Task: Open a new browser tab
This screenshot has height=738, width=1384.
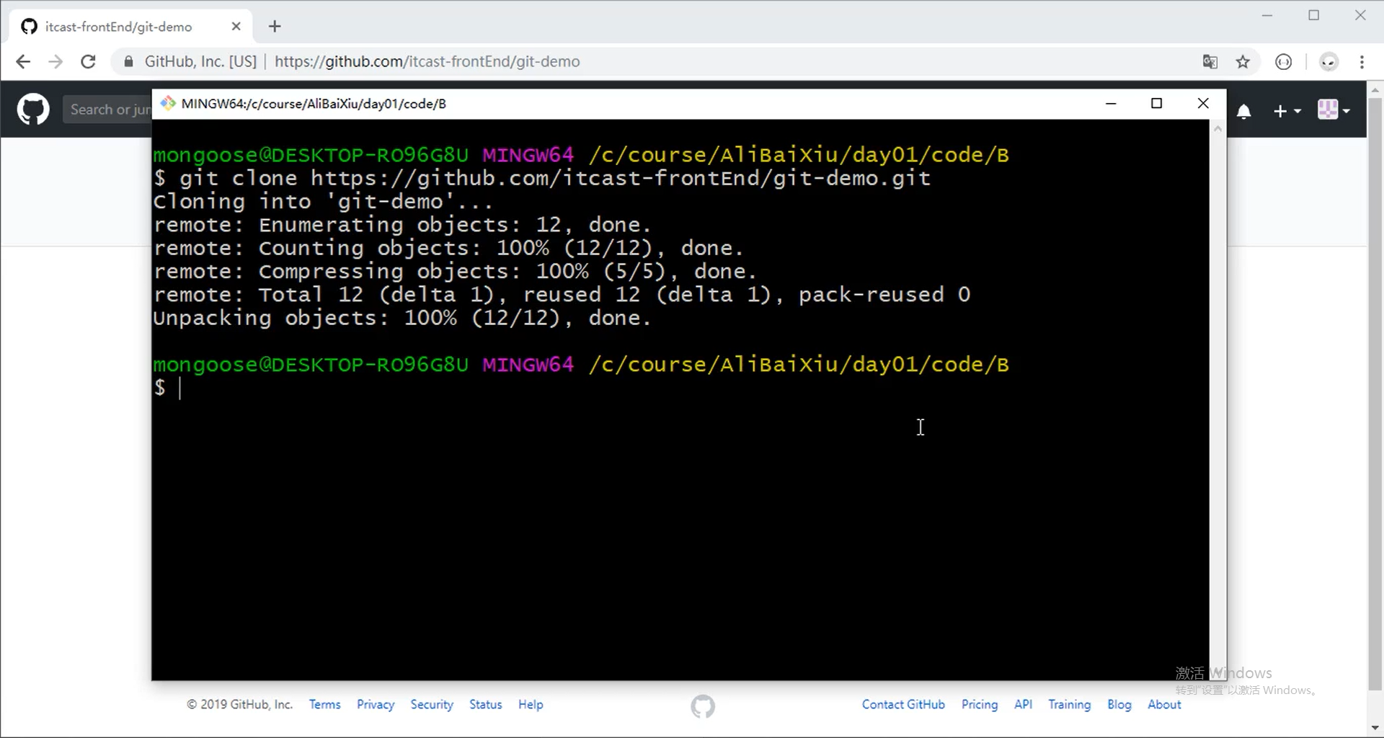Action: point(275,27)
